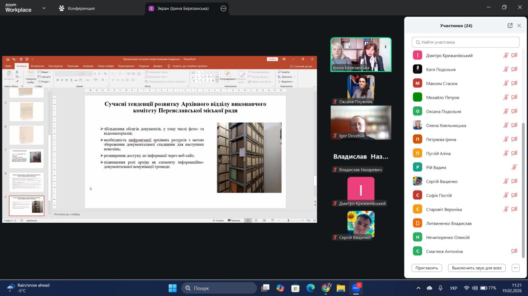Click camera-off icon beside Михайло Петров
This screenshot has width=528, height=296.
[514, 98]
